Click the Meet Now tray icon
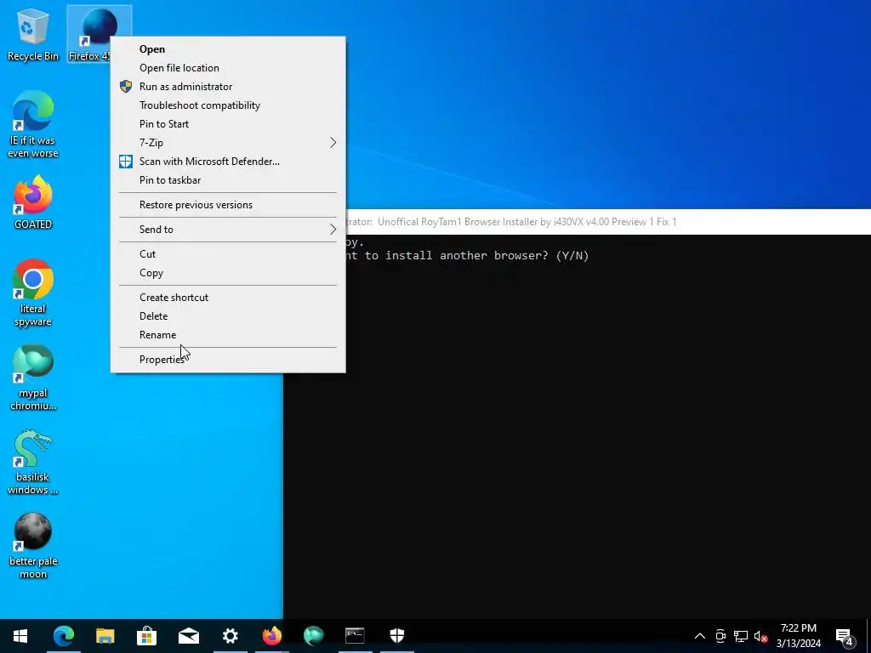Screen dimensions: 871x653 coord(720,636)
